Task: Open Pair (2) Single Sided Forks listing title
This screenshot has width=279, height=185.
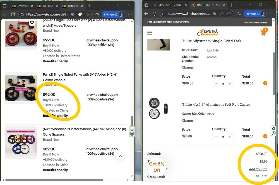Action: click(x=80, y=77)
